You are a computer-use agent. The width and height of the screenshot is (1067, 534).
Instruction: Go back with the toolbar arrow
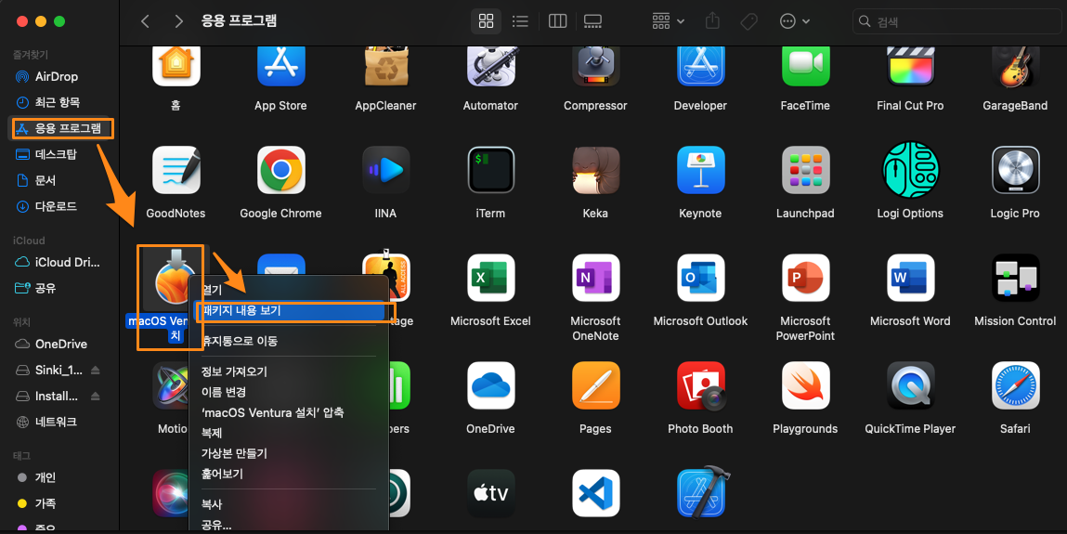145,21
